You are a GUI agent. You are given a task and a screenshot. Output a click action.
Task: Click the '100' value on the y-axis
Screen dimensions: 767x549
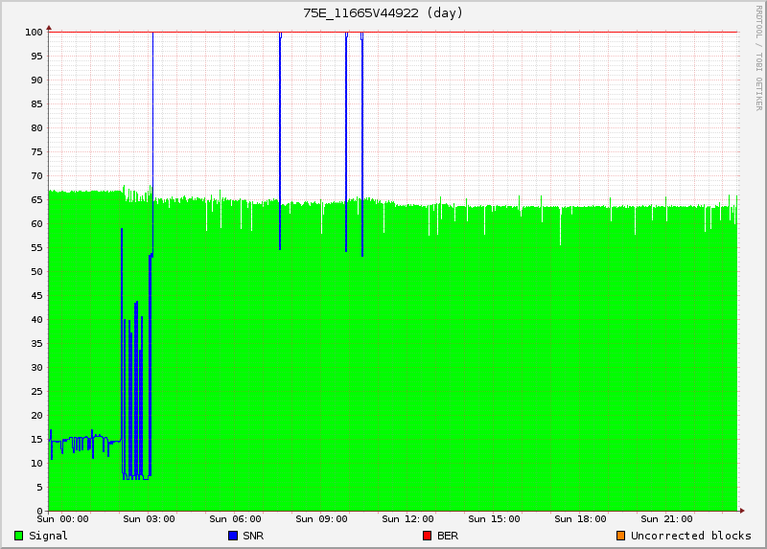point(35,33)
